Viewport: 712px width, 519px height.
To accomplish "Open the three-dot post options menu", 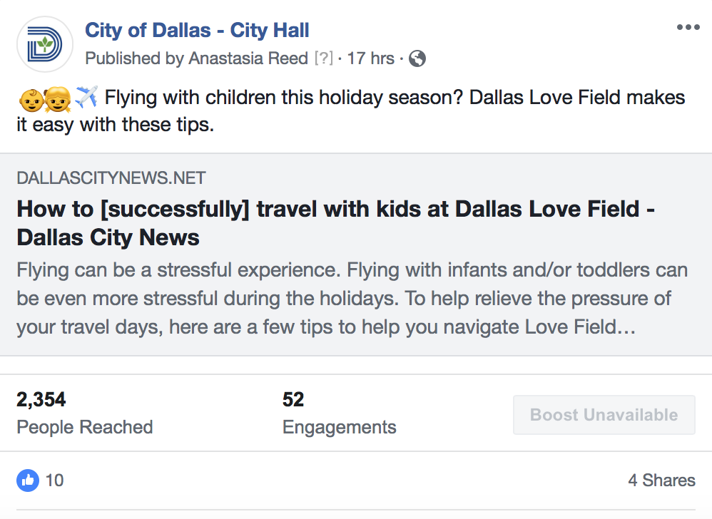I will 688,28.
